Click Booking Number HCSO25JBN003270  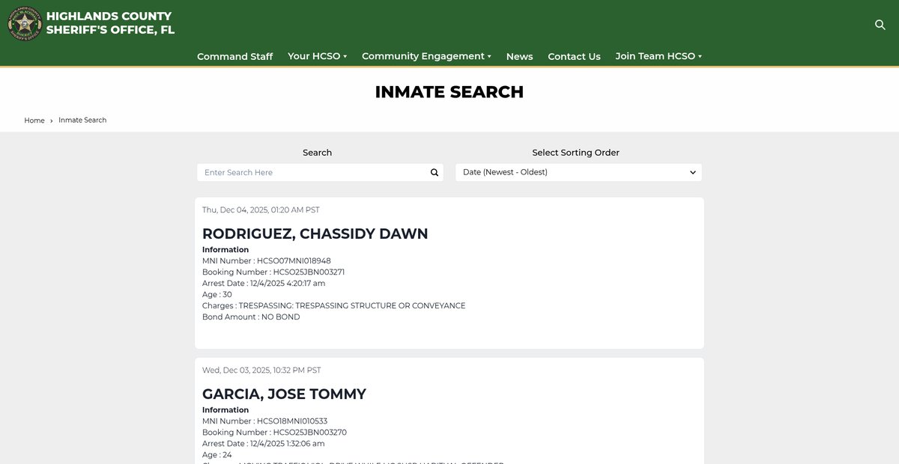click(x=274, y=433)
